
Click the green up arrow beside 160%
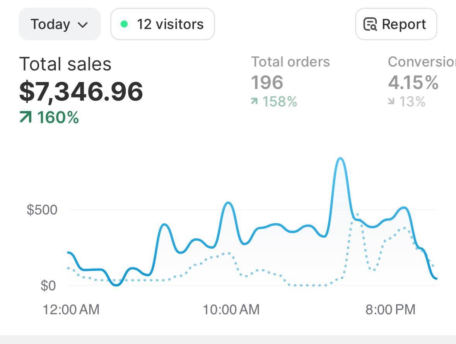(x=26, y=117)
